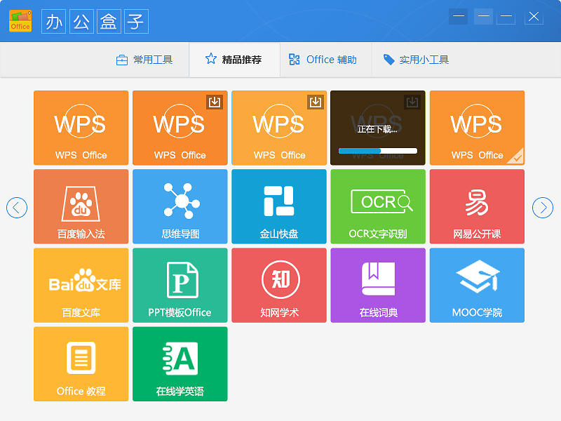Image resolution: width=561 pixels, height=421 pixels.
Task: Open 金山快盘 cloud storage tile
Action: pos(279,206)
